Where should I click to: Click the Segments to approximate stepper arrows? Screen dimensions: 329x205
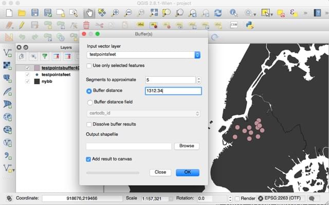point(198,80)
